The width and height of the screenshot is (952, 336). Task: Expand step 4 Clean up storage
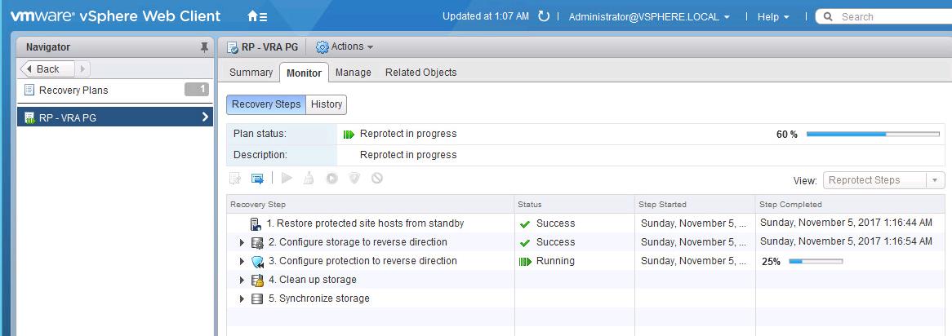click(x=242, y=281)
